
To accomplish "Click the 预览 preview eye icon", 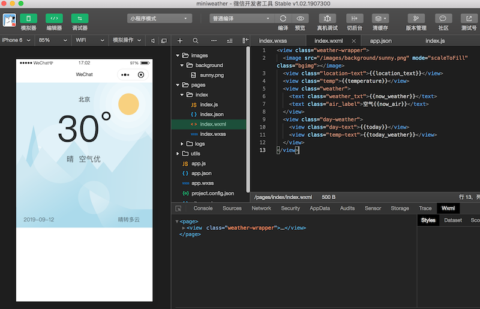I will click(300, 19).
